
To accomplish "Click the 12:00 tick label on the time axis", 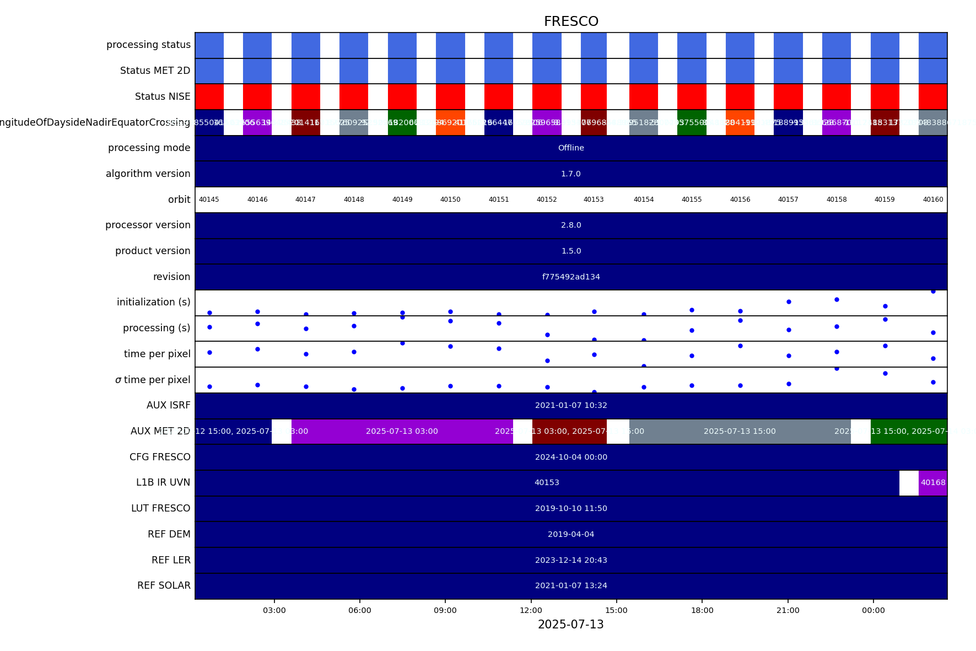I will click(x=531, y=610).
